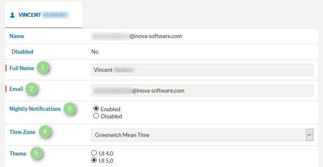Click into the Full Name text field

[202, 70]
